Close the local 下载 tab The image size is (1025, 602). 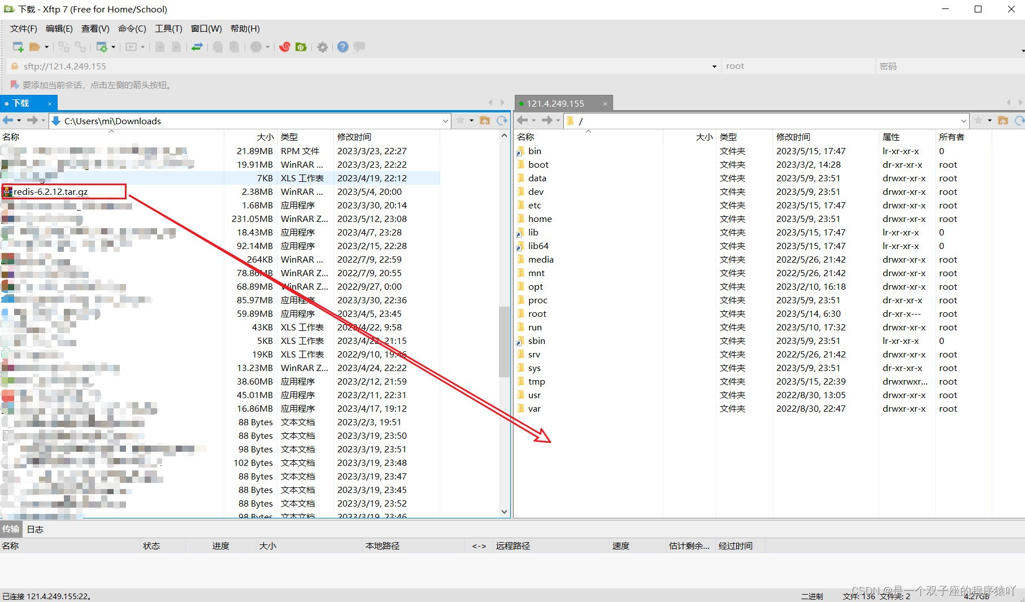pyautogui.click(x=50, y=103)
